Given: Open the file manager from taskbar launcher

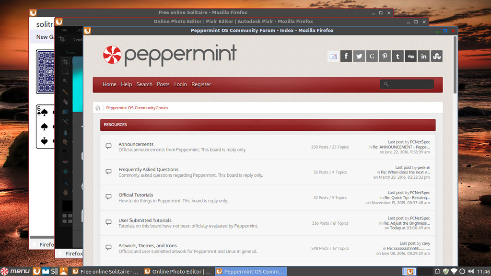Looking at the screenshot, I should (x=46, y=271).
